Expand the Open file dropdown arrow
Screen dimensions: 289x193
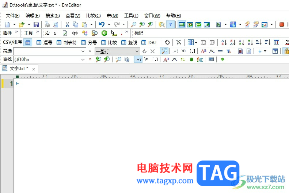(29, 24)
